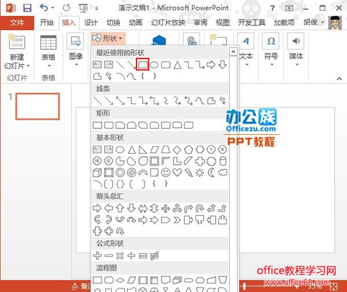Viewport: 347px width, 292px height.
Task: Switch to the 设计 tab
Action: 91,23
